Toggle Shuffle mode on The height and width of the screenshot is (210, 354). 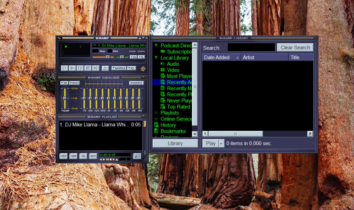119,68
